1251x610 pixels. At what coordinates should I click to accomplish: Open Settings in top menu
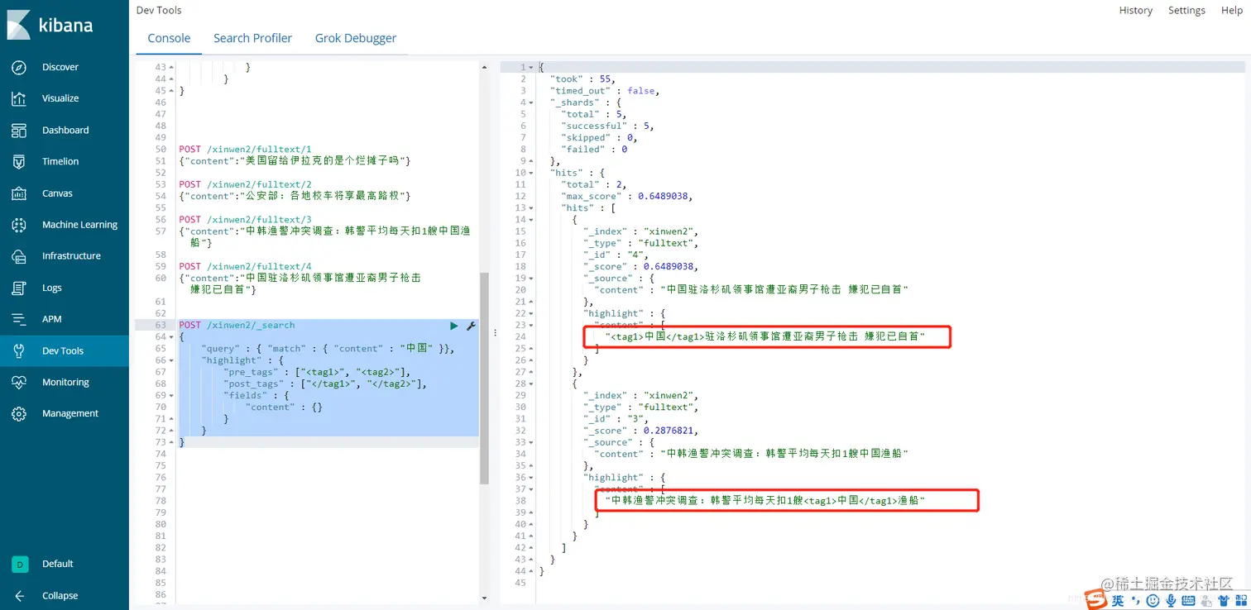(x=1186, y=11)
